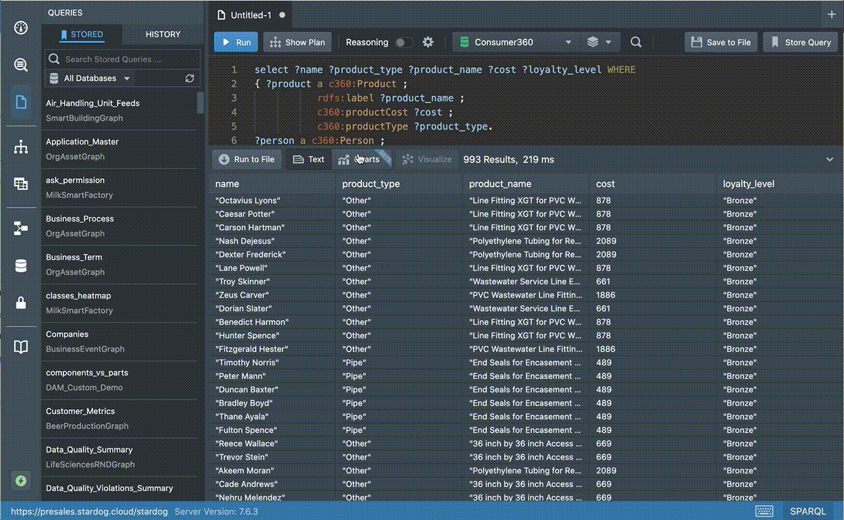Open stored query ask_permission

click(x=120, y=187)
